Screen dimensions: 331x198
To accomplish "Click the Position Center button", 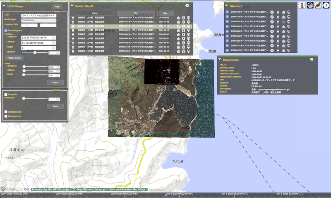I will coord(14,58).
